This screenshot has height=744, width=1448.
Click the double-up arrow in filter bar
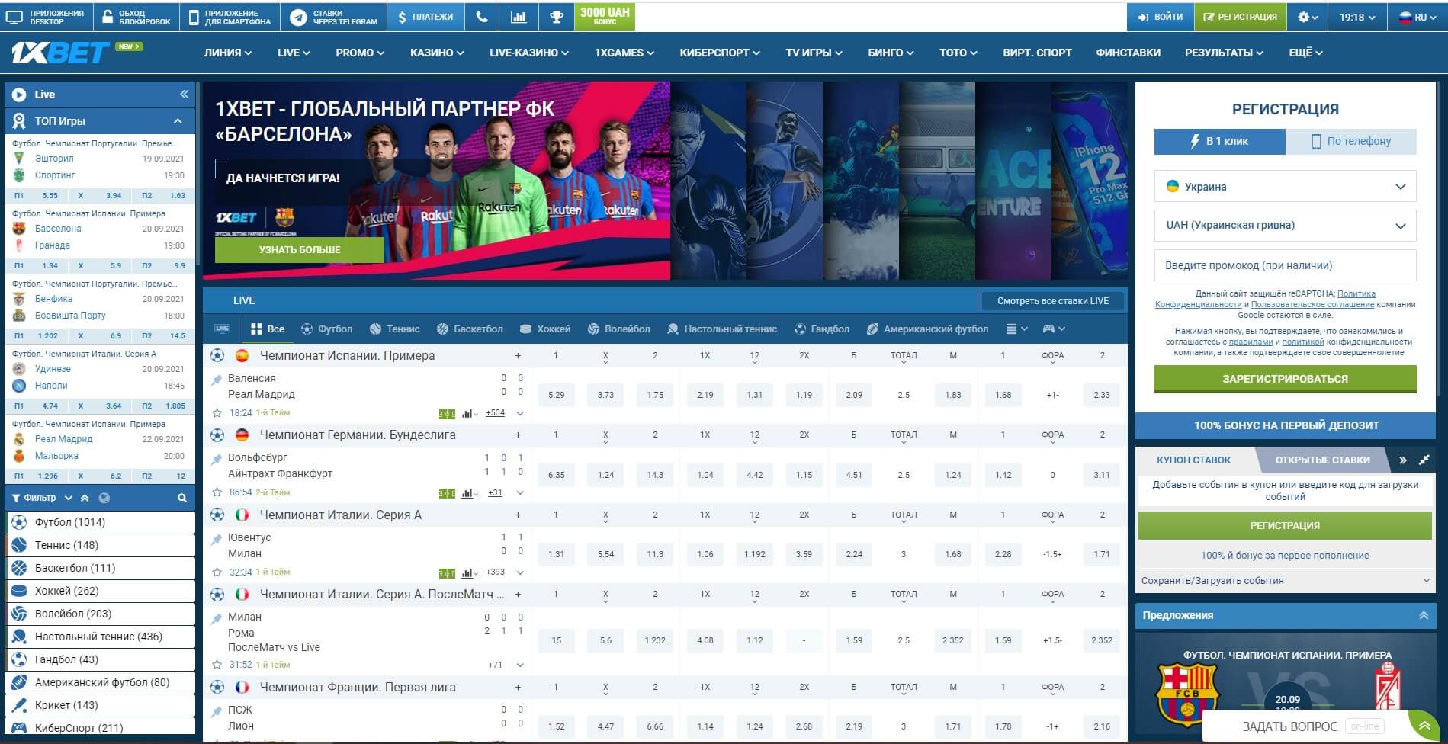point(85,498)
